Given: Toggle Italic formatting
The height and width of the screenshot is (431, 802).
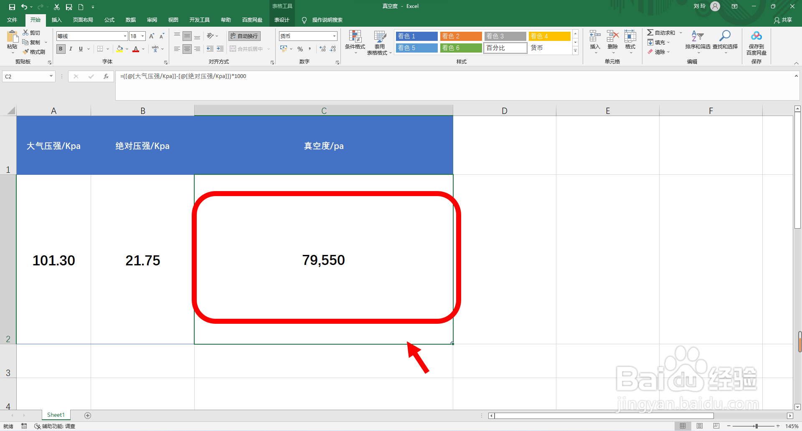Looking at the screenshot, I should 71,49.
